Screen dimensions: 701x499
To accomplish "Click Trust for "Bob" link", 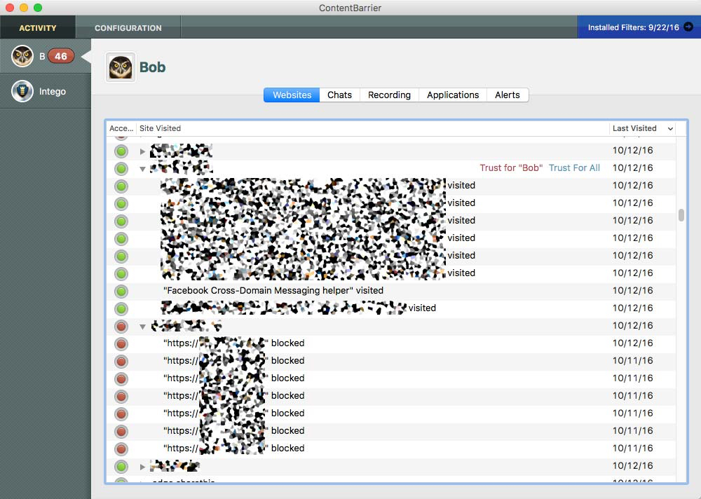I will (511, 168).
